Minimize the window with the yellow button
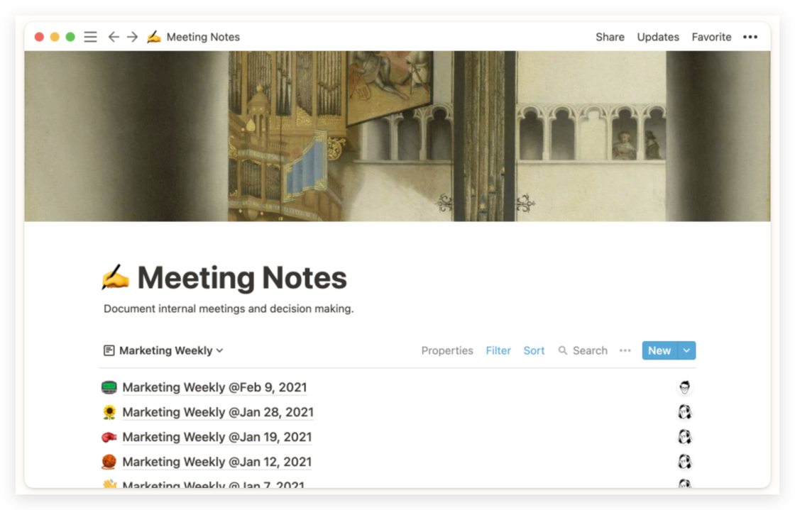 pyautogui.click(x=55, y=37)
